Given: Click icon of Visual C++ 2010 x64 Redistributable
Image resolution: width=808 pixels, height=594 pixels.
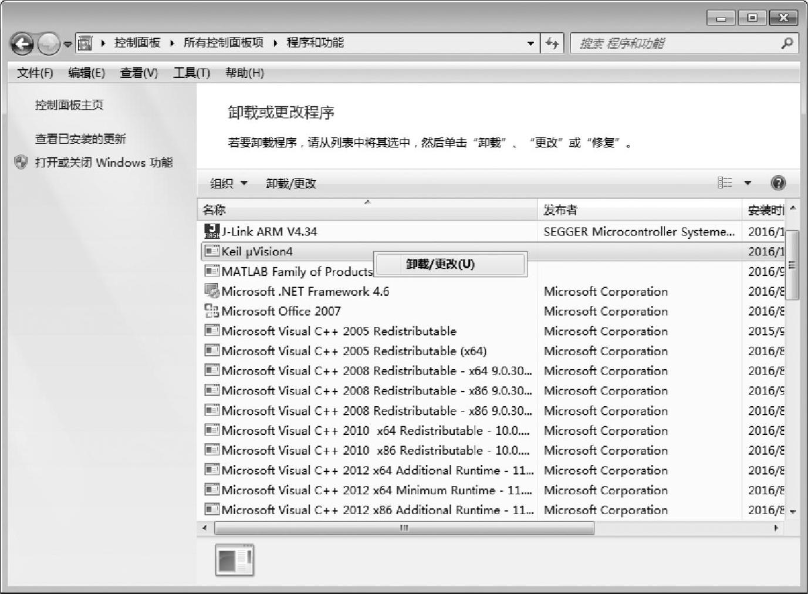Looking at the screenshot, I should point(212,430).
